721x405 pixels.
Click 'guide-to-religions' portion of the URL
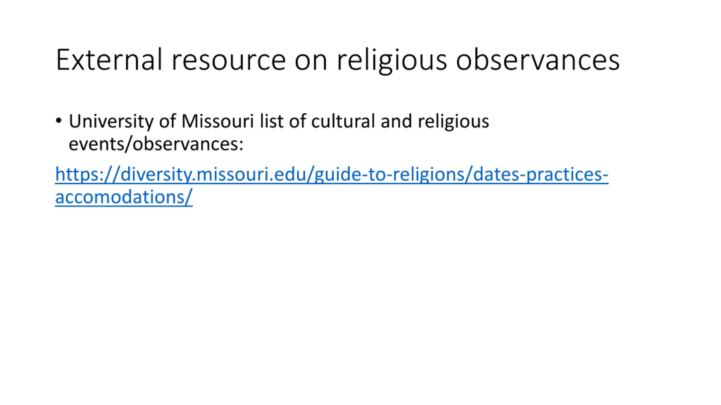coord(389,174)
